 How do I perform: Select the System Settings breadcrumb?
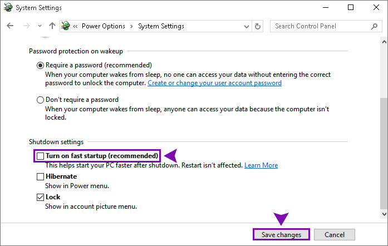[161, 26]
